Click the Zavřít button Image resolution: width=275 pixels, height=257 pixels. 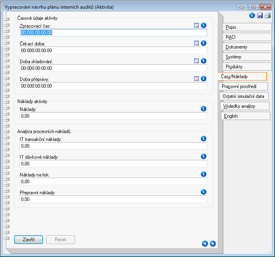click(x=28, y=240)
